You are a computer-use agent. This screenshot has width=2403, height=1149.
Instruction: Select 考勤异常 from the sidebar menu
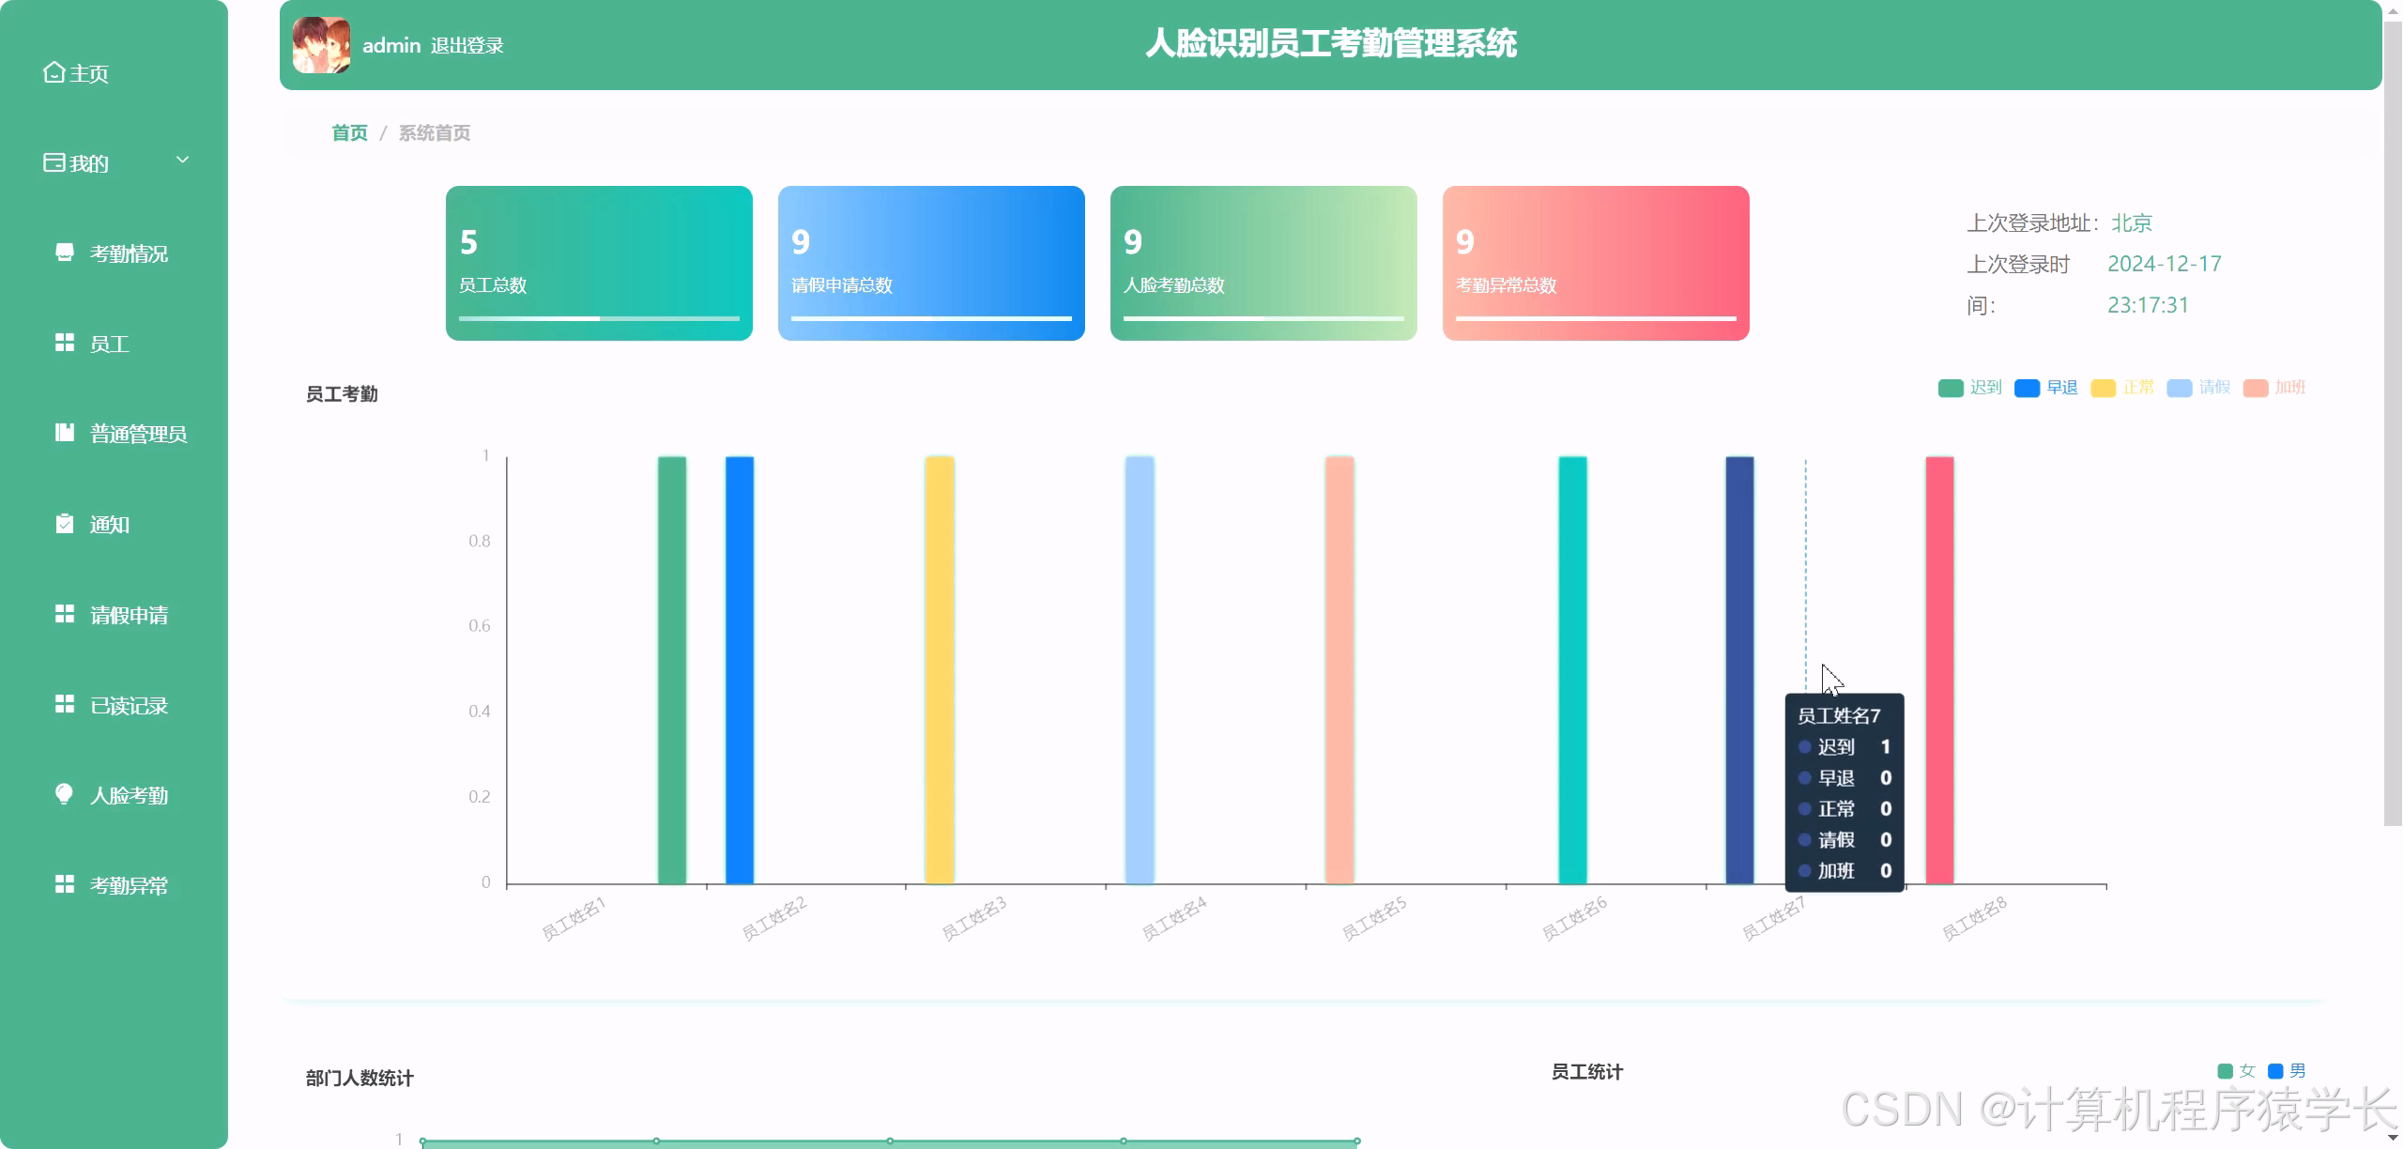127,883
